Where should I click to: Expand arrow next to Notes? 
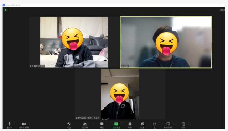pyautogui.click(x=189, y=124)
